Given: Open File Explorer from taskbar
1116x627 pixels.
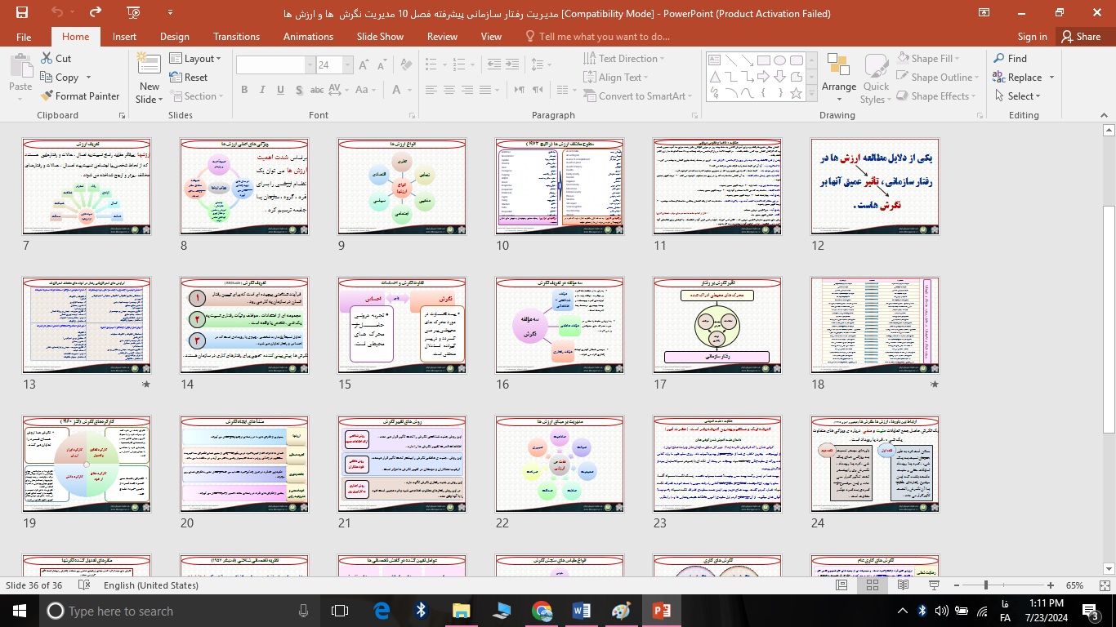Looking at the screenshot, I should click(x=462, y=611).
